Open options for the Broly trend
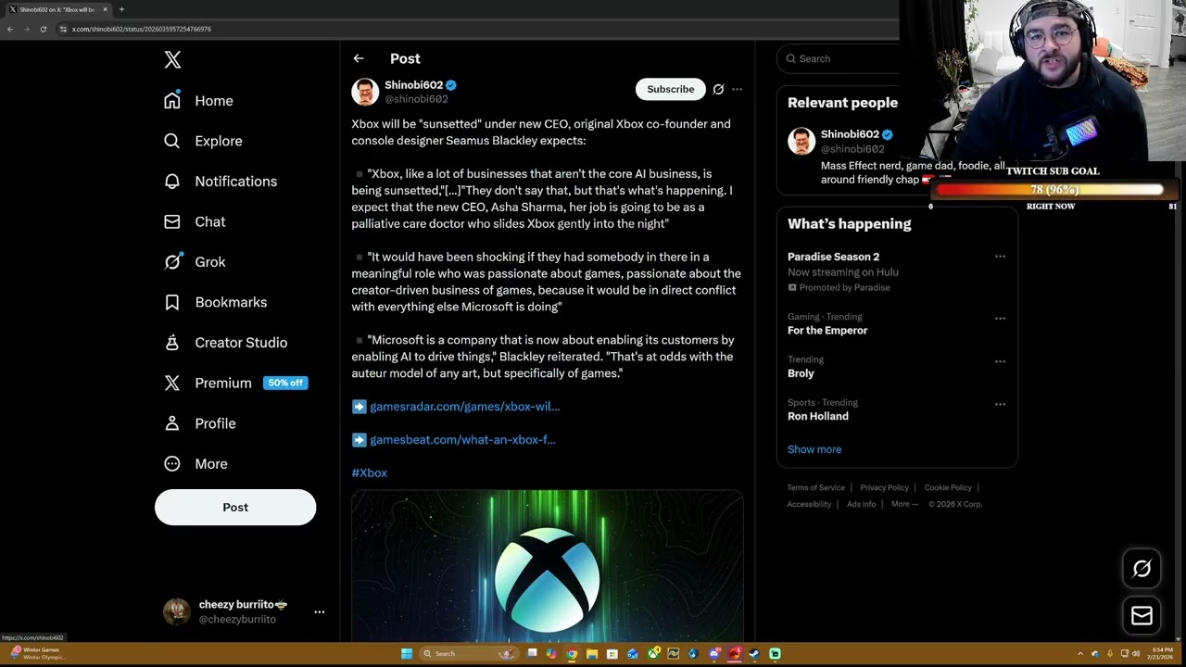Screen dimensions: 1186x667 pos(1000,361)
